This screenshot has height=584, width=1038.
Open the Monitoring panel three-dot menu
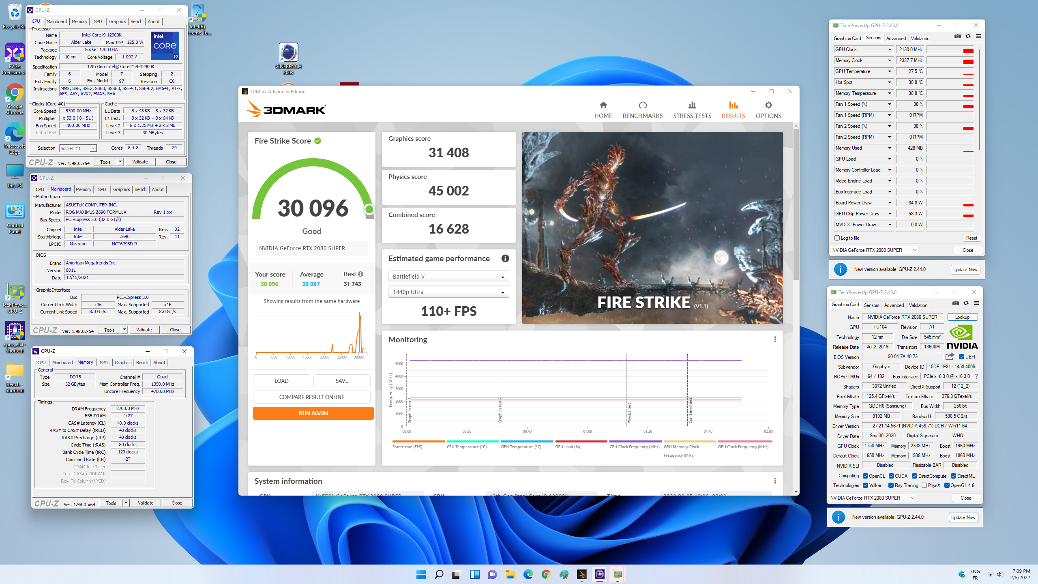[x=775, y=339]
